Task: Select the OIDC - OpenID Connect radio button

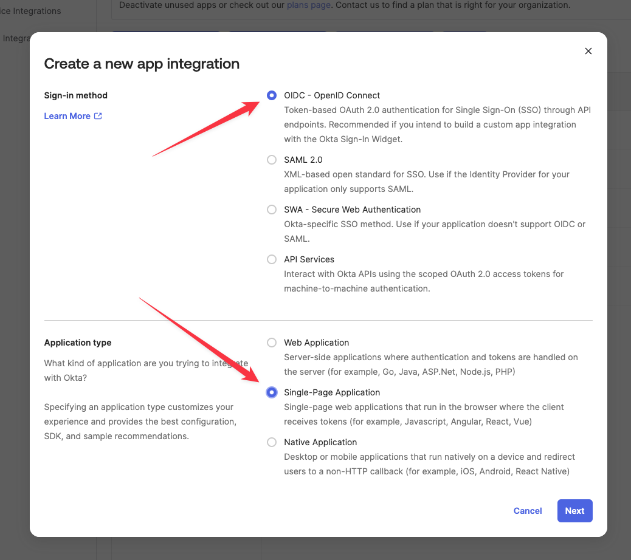Action: pyautogui.click(x=272, y=95)
